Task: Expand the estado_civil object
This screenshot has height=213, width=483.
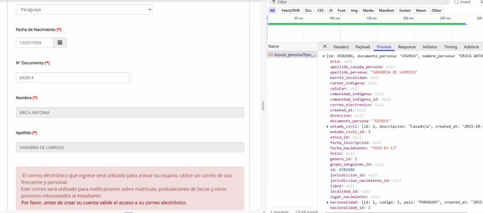Action: pos(328,126)
